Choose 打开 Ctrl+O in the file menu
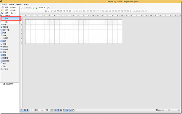 (10, 10)
